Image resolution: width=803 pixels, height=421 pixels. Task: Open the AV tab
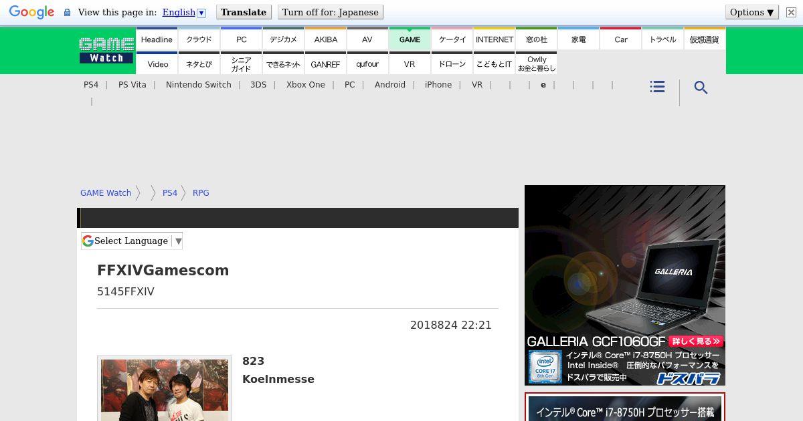click(x=367, y=39)
